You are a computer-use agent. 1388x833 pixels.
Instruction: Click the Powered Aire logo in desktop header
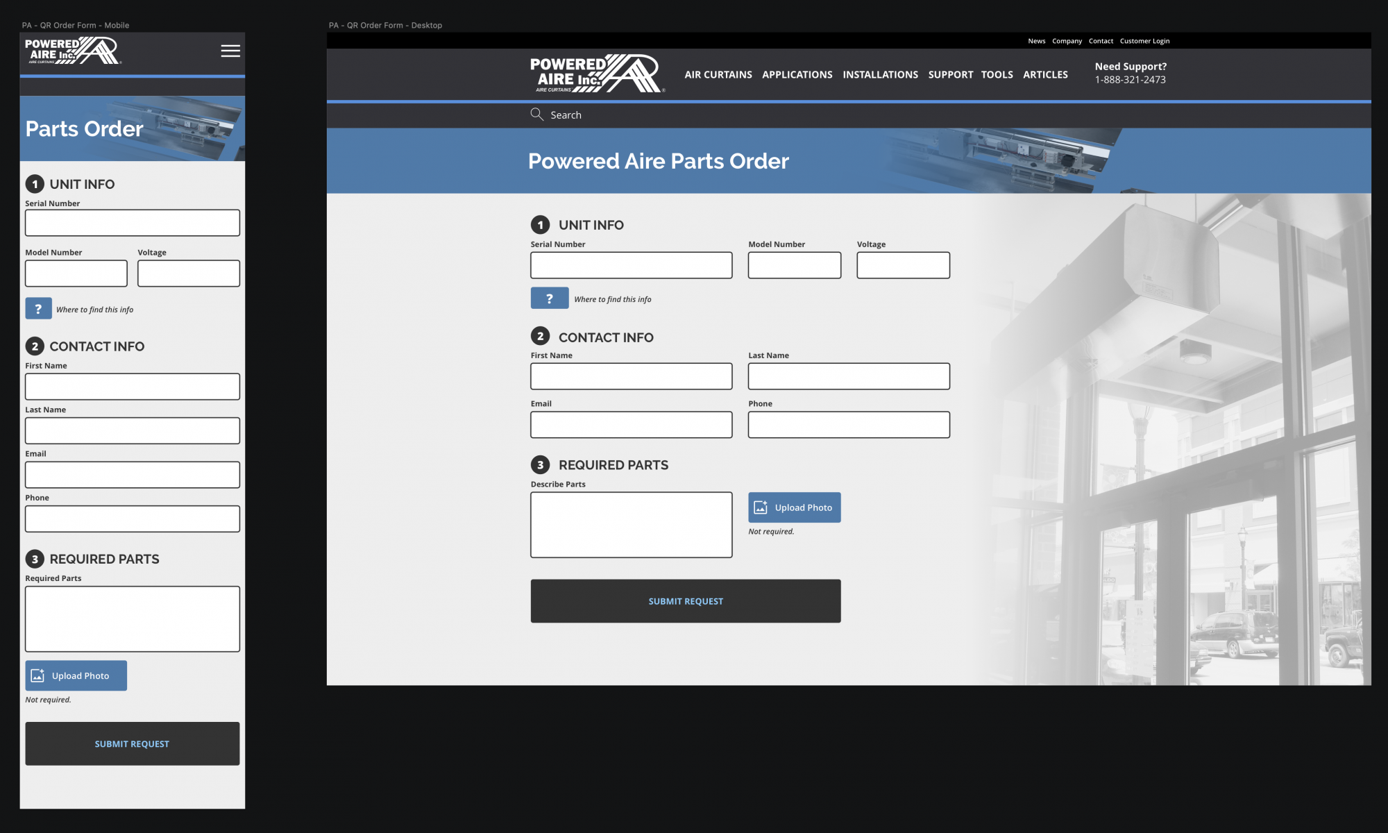pos(598,74)
